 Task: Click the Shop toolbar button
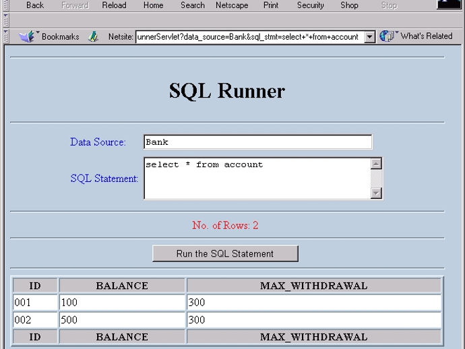tap(349, 5)
